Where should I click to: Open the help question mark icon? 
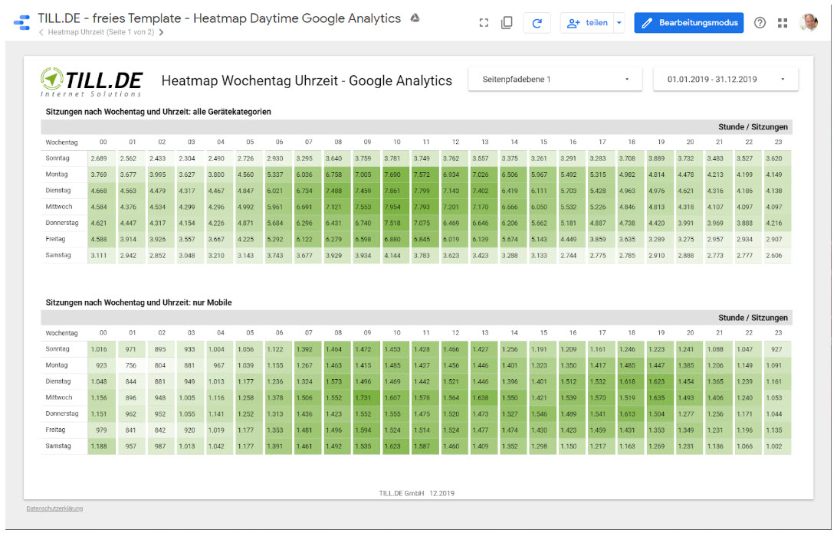(x=760, y=23)
